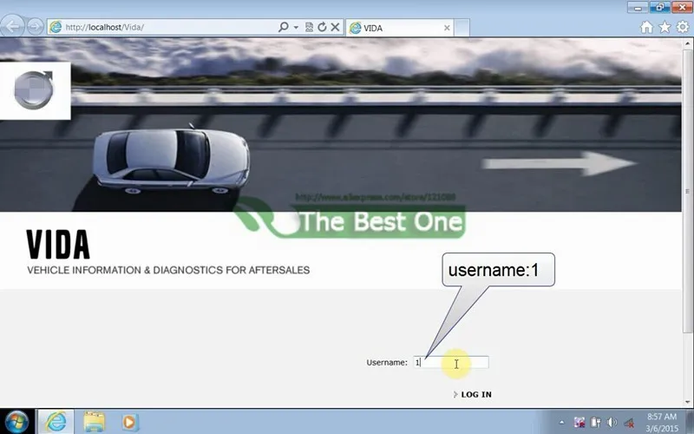
Task: Close the VIDA tab
Action: point(447,28)
